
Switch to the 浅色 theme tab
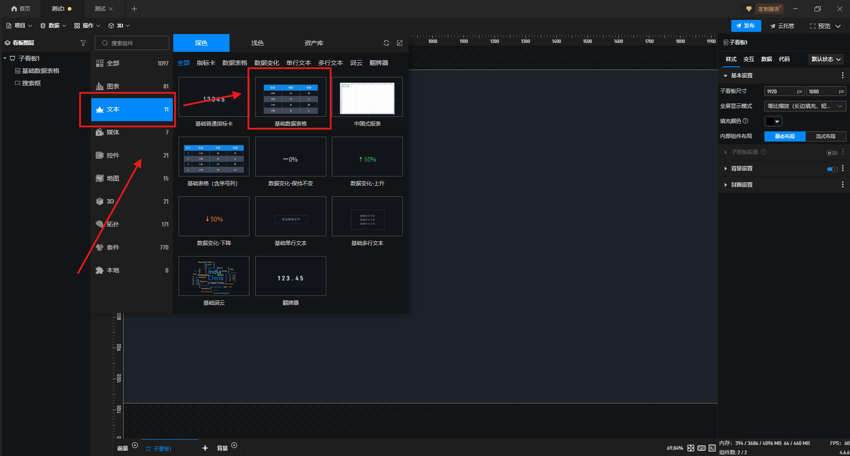click(257, 43)
